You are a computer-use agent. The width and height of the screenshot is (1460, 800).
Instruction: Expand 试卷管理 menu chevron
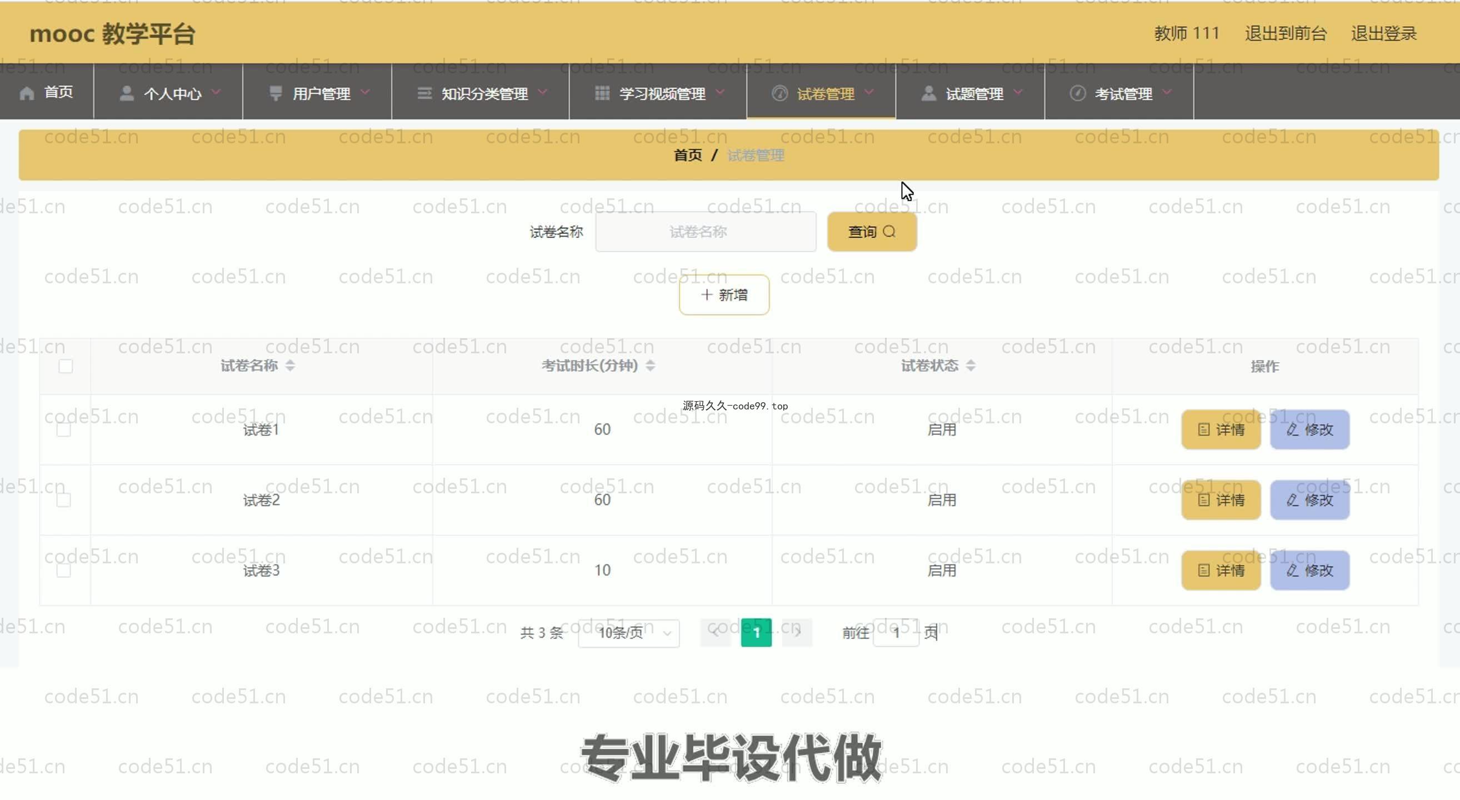pos(869,92)
